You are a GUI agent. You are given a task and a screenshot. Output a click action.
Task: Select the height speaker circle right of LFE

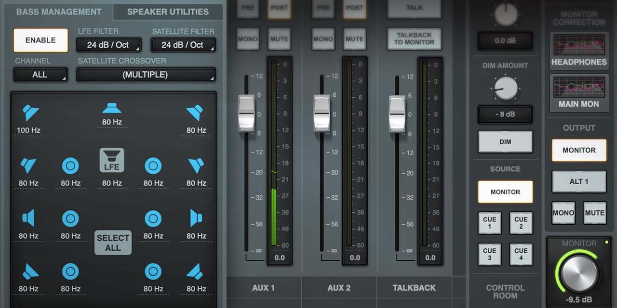click(x=153, y=166)
